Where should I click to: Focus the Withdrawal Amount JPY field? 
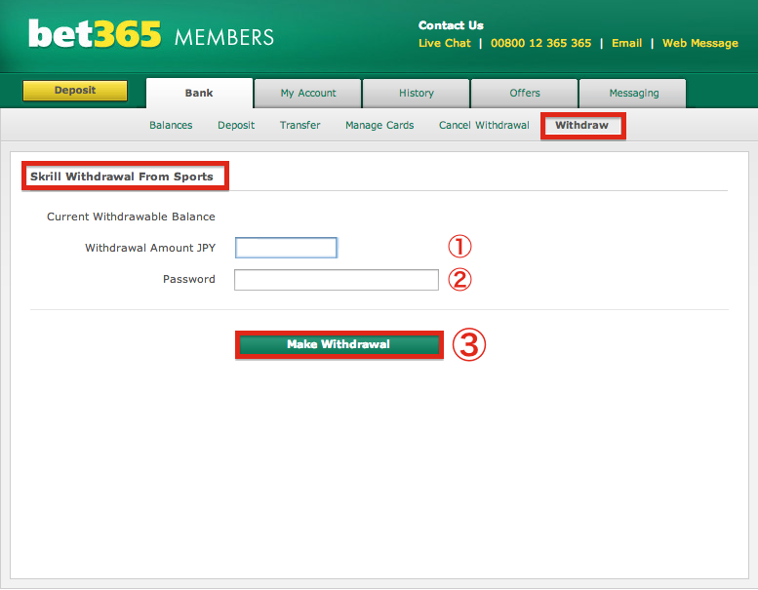pyautogui.click(x=286, y=248)
